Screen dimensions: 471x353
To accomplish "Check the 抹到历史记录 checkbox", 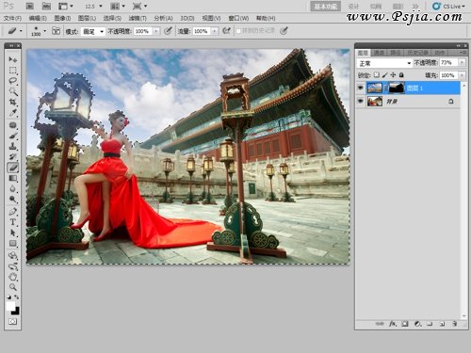I will point(238,31).
